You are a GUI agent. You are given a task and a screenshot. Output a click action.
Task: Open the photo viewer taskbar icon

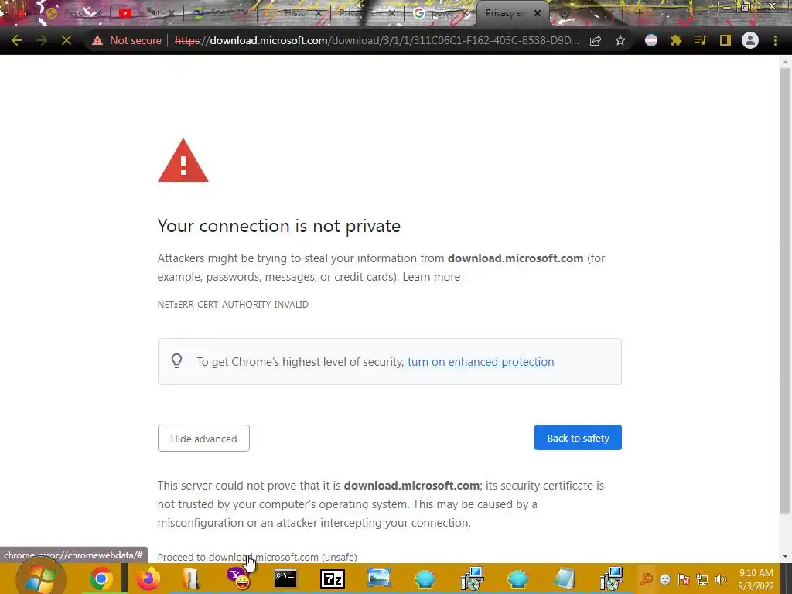click(379, 579)
